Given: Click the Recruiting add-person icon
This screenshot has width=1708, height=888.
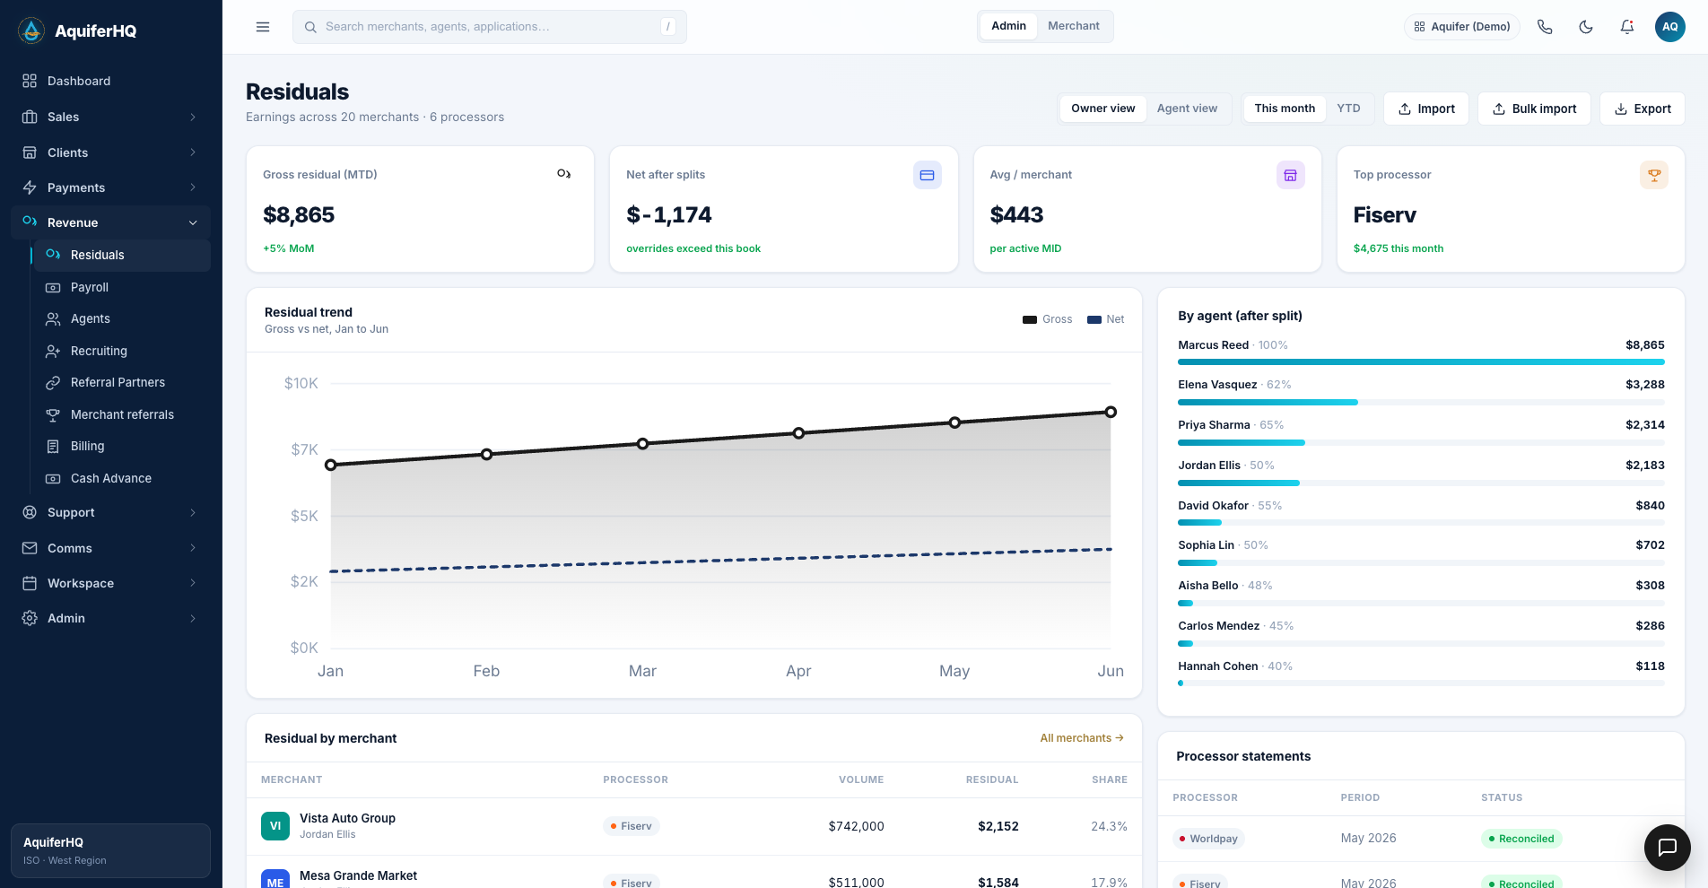Looking at the screenshot, I should [x=53, y=351].
